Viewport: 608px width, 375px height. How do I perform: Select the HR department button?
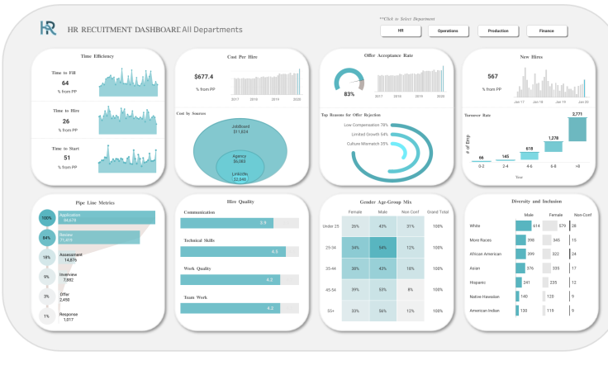401,31
